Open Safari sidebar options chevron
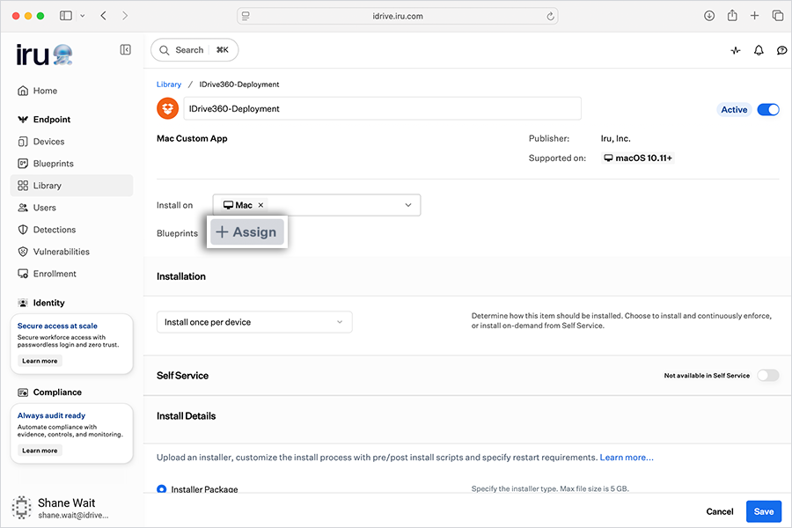This screenshot has width=792, height=528. 83,16
